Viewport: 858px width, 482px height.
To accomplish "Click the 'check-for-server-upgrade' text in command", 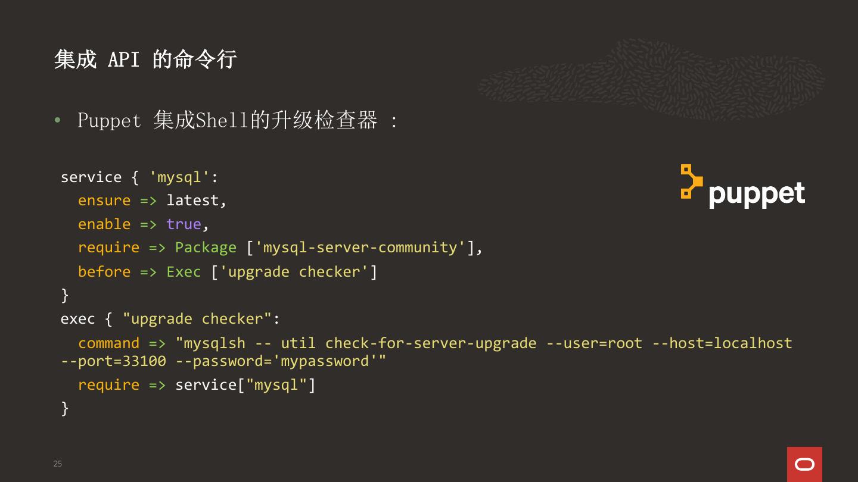I will pos(430,343).
